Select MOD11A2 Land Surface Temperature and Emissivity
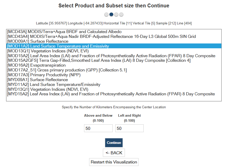The width and height of the screenshot is (228, 168). 58,46
